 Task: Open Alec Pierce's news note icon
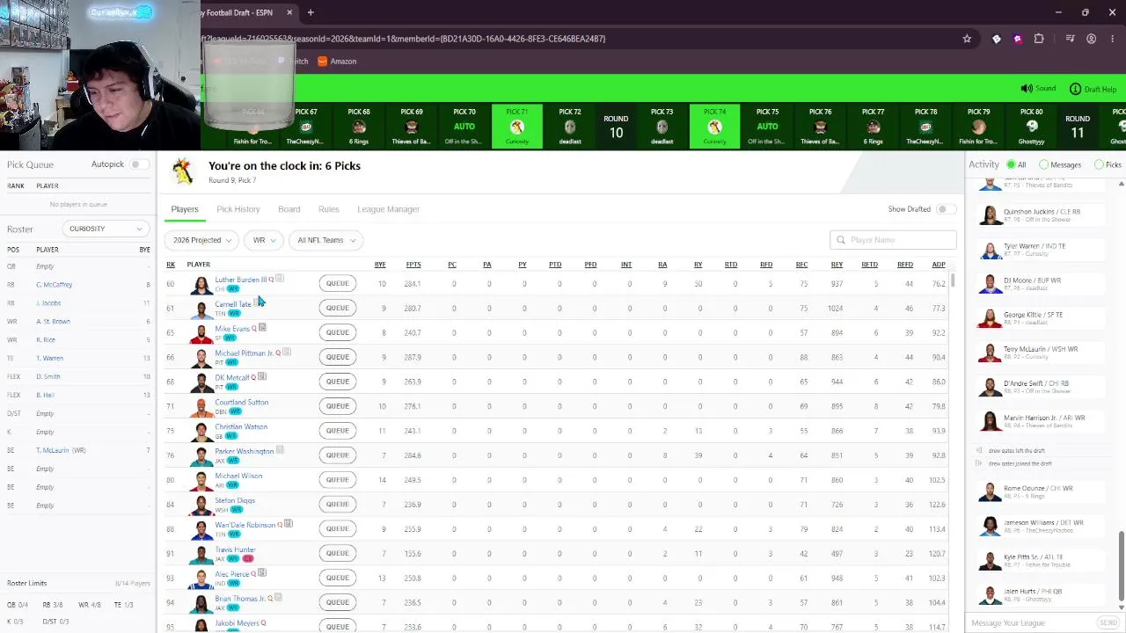261,574
